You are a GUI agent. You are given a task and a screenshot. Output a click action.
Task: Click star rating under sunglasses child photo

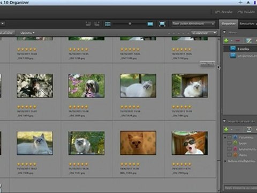(182, 164)
